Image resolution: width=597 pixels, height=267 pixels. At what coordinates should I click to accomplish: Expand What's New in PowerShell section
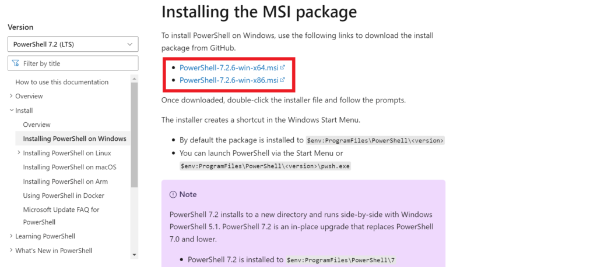[11, 251]
